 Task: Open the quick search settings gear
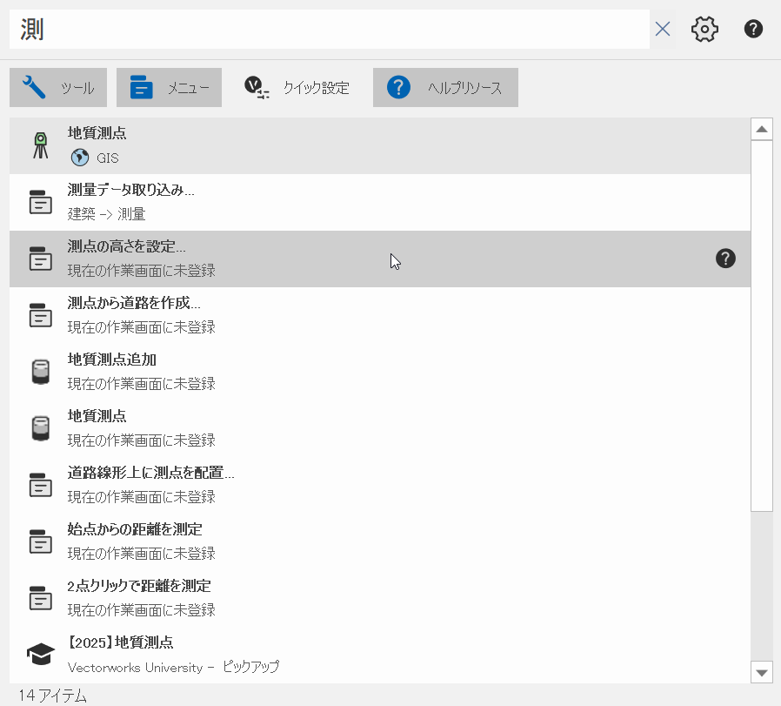(704, 30)
